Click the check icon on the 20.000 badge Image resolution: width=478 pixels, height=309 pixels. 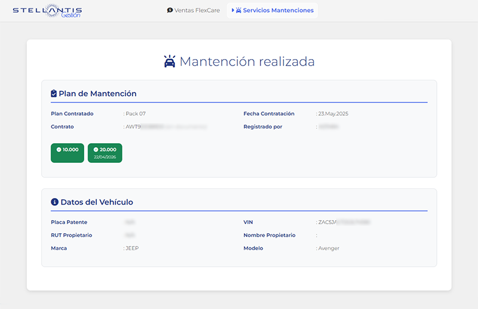point(96,150)
